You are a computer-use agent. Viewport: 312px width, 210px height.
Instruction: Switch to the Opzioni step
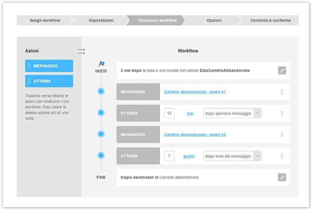[214, 21]
